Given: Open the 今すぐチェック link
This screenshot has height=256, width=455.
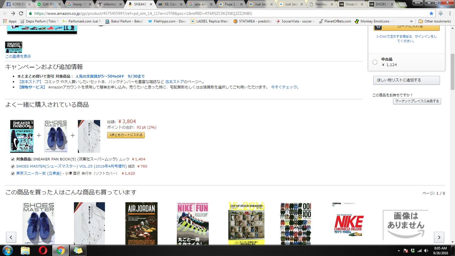Looking at the screenshot, I should (285, 87).
